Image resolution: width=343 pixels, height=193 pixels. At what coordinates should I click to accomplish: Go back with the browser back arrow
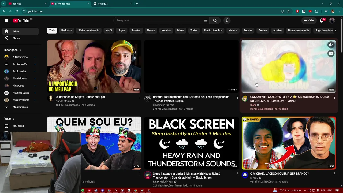4,11
